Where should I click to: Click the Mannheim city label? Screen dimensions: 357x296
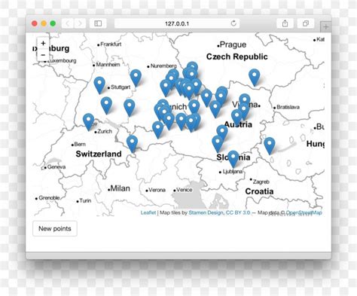click(x=107, y=65)
